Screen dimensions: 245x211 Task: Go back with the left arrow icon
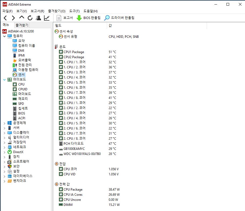click(5, 18)
